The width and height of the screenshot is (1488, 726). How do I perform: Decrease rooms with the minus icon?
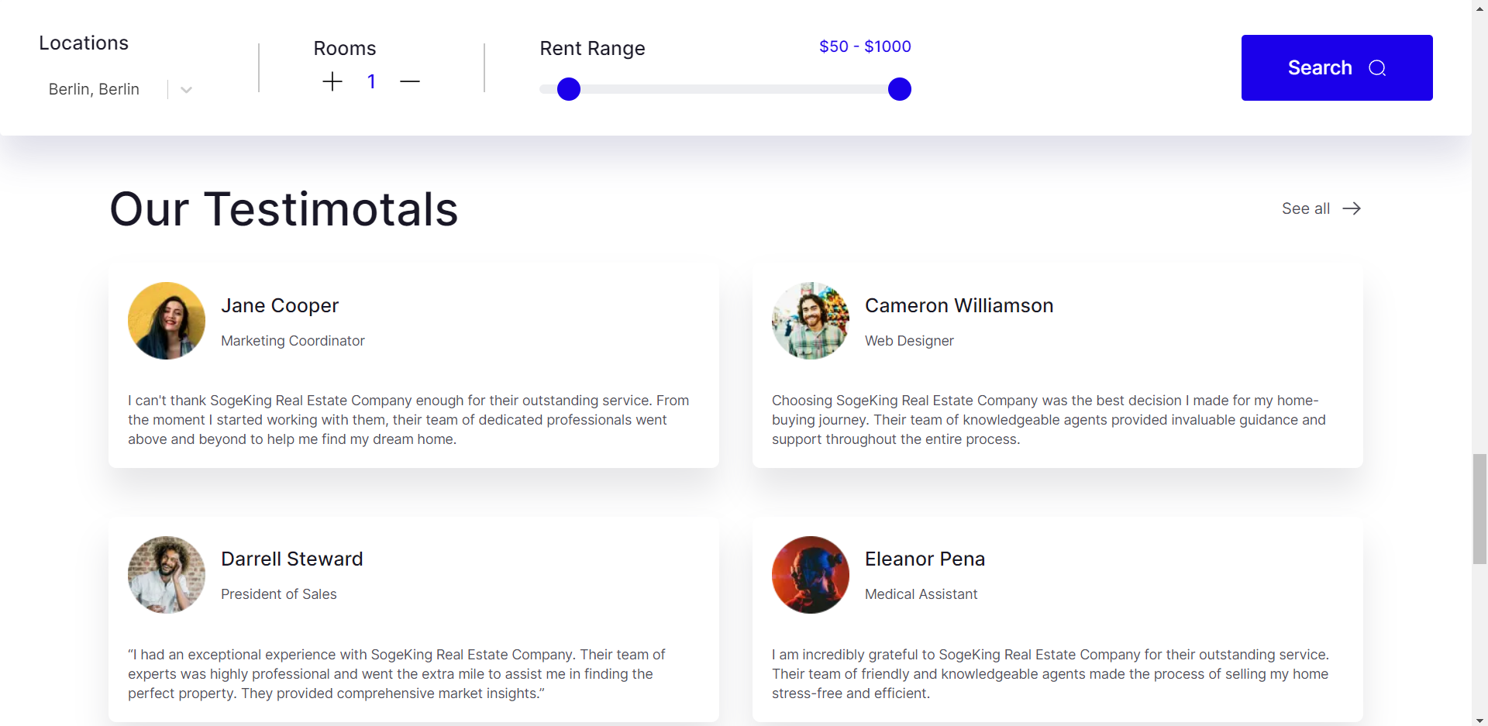410,81
